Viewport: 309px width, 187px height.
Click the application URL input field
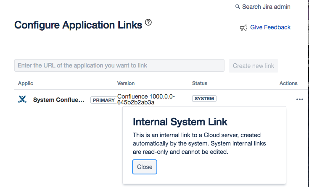(119, 65)
